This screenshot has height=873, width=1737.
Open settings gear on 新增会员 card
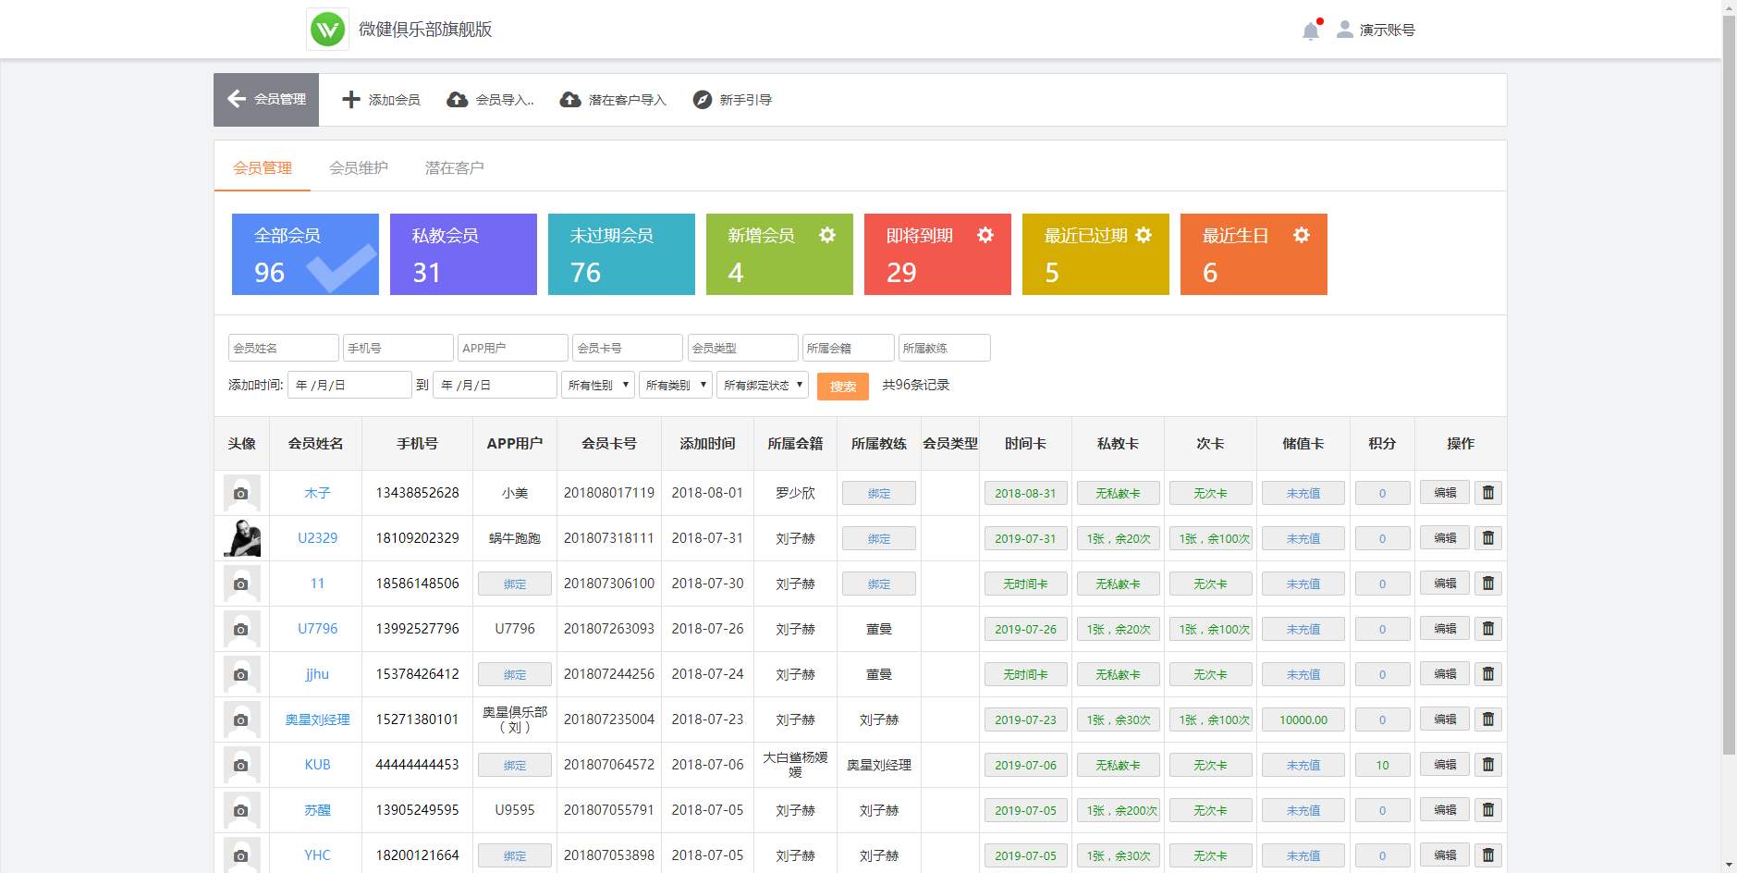click(827, 235)
